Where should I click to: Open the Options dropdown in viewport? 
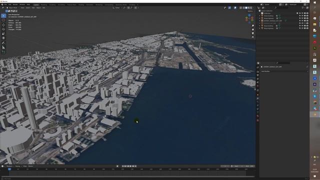(x=250, y=11)
